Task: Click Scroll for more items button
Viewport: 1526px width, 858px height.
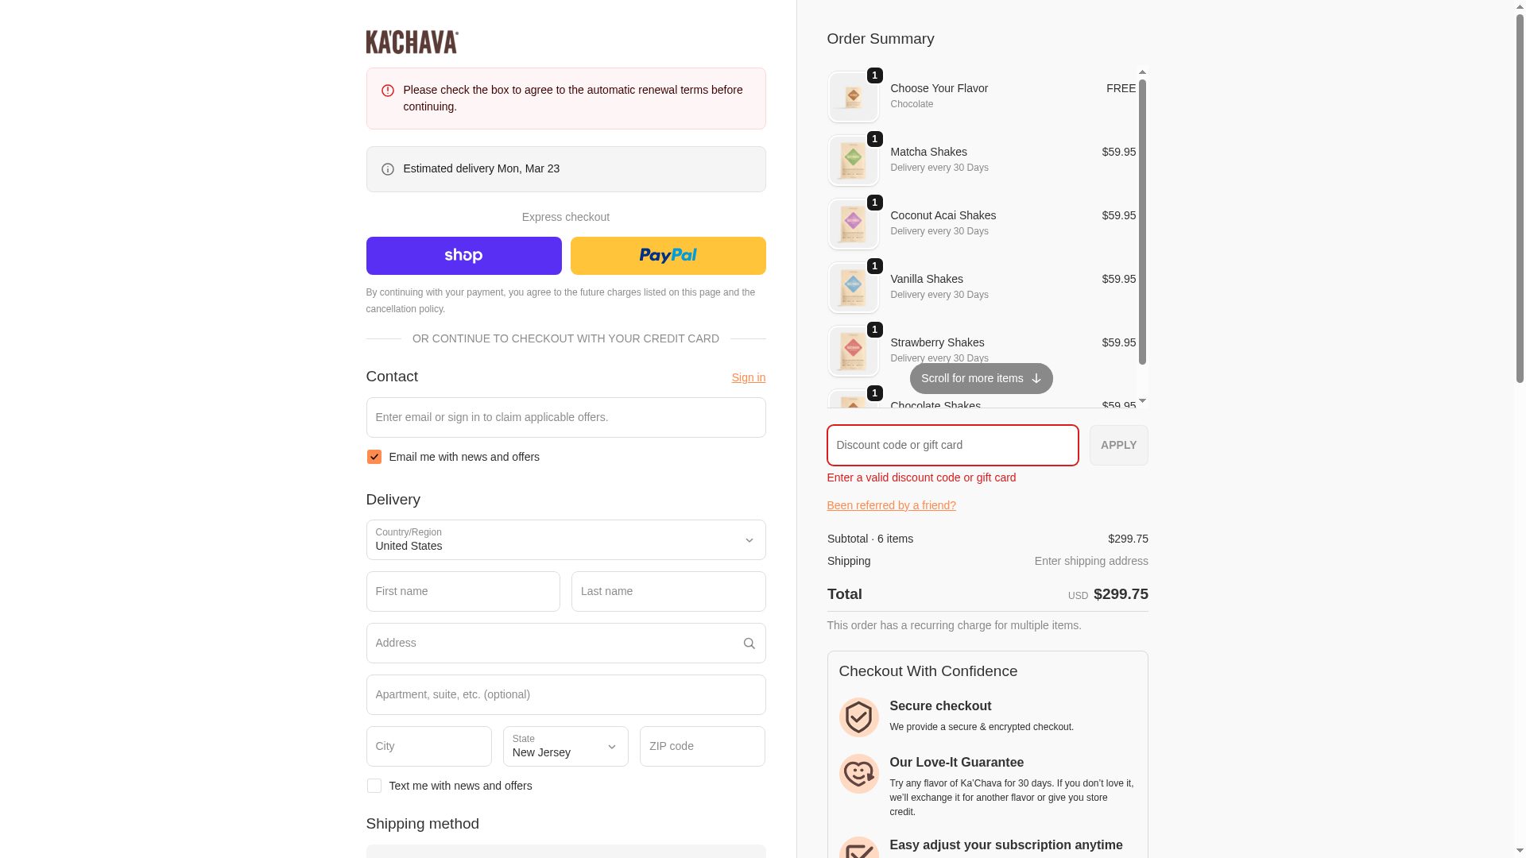Action: click(981, 379)
